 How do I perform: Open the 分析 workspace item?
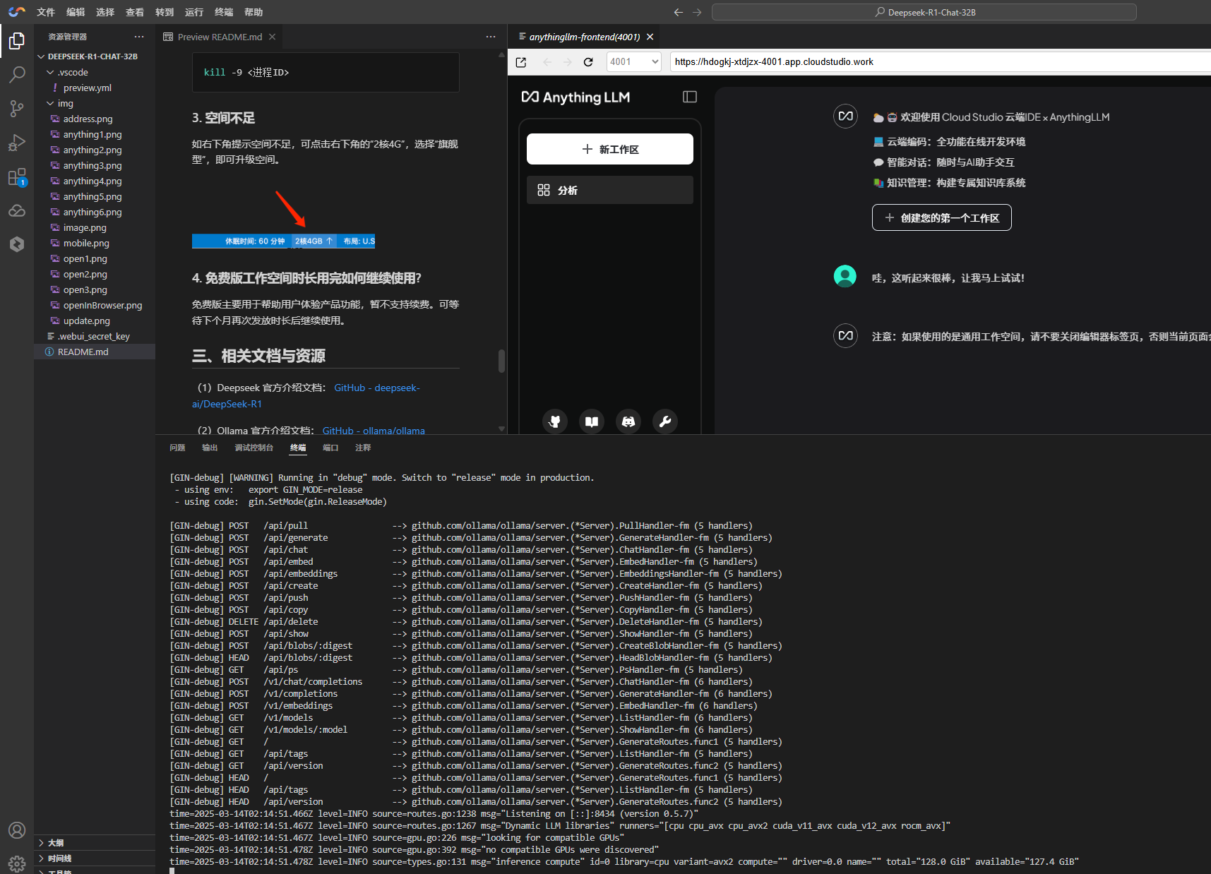click(610, 190)
